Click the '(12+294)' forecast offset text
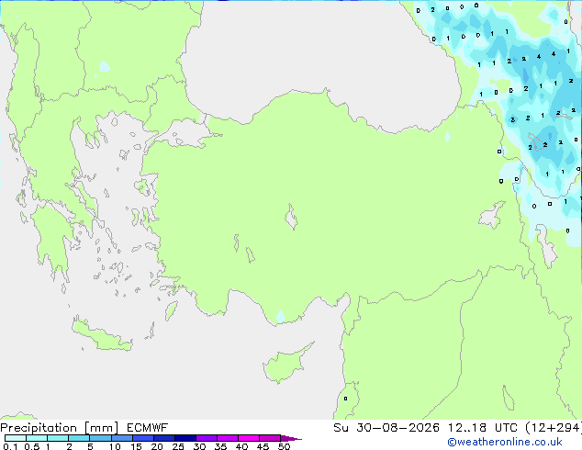 pos(554,428)
